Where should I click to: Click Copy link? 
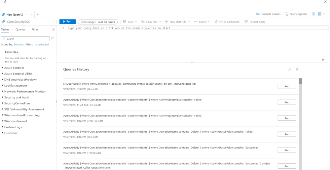click(149, 22)
